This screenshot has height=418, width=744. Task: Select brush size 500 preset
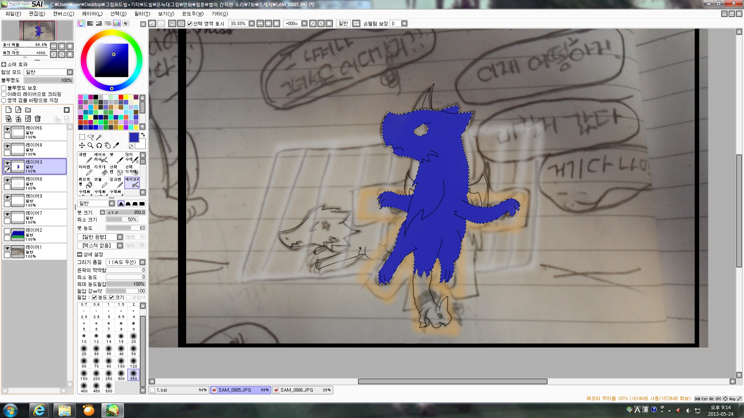pos(109,387)
